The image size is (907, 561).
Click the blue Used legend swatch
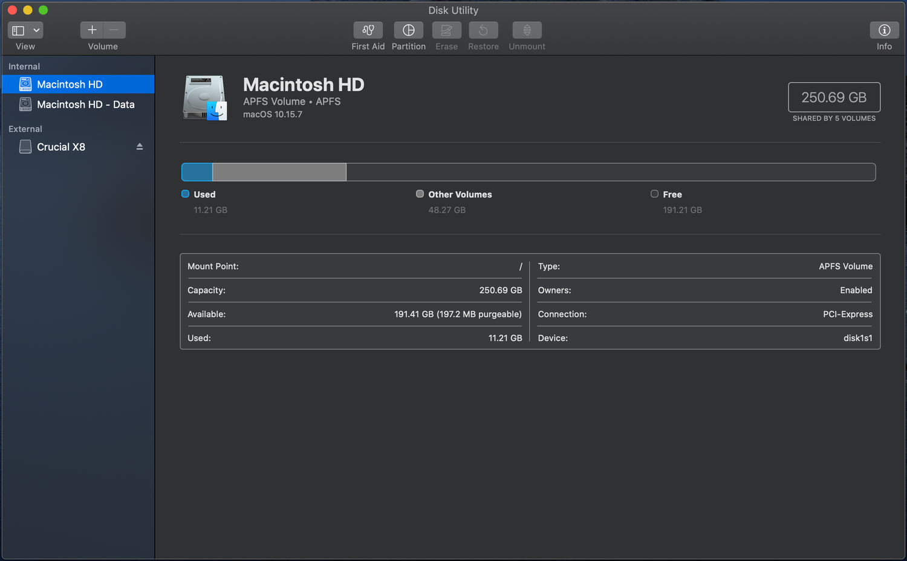(x=186, y=194)
